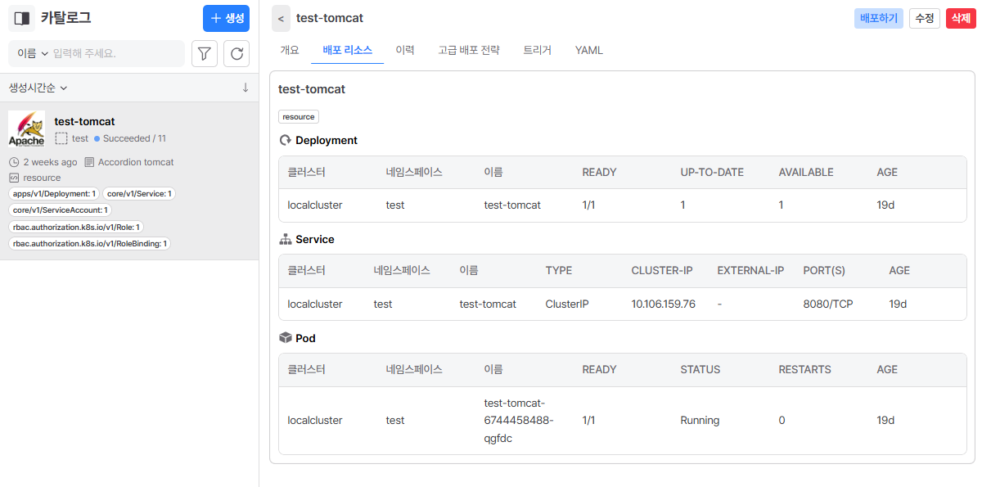
Task: Create a new catalog with 생성
Action: (226, 18)
